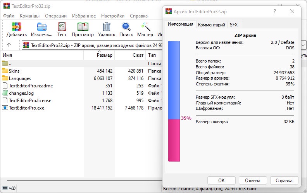
Task: Click the TextEditorPro.exe application icon
Action: tap(5, 108)
